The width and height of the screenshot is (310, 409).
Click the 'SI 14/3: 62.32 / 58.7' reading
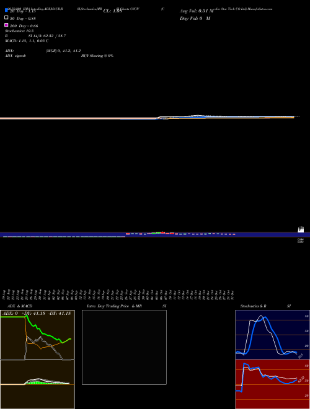pyautogui.click(x=47, y=36)
